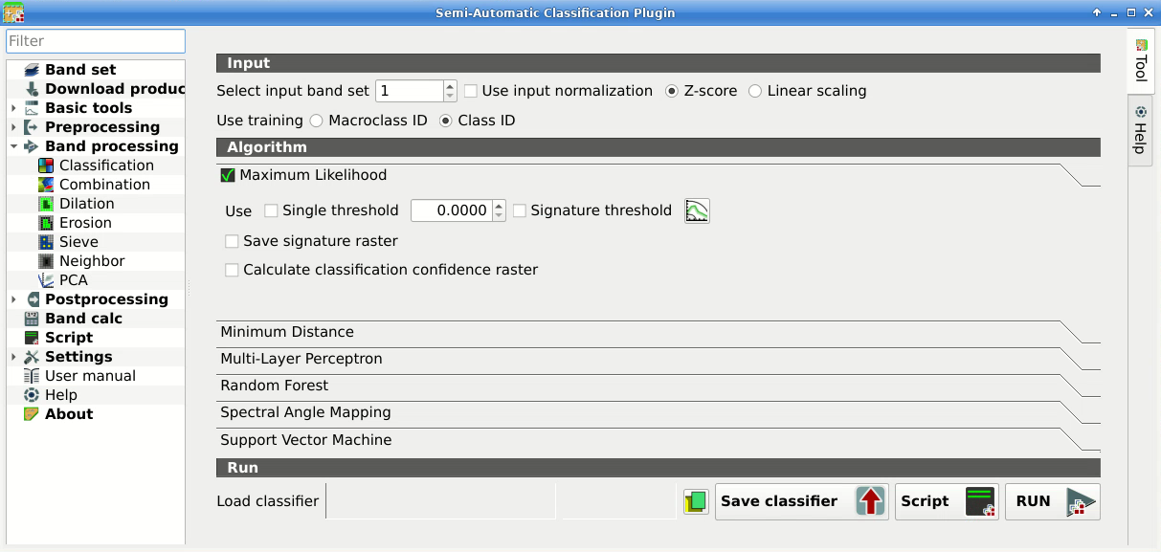Click the Neighbor tool icon

(x=46, y=261)
